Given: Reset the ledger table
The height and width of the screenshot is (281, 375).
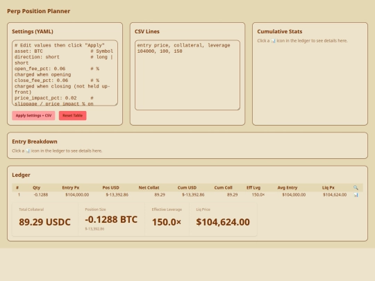Looking at the screenshot, I should pyautogui.click(x=72, y=116).
